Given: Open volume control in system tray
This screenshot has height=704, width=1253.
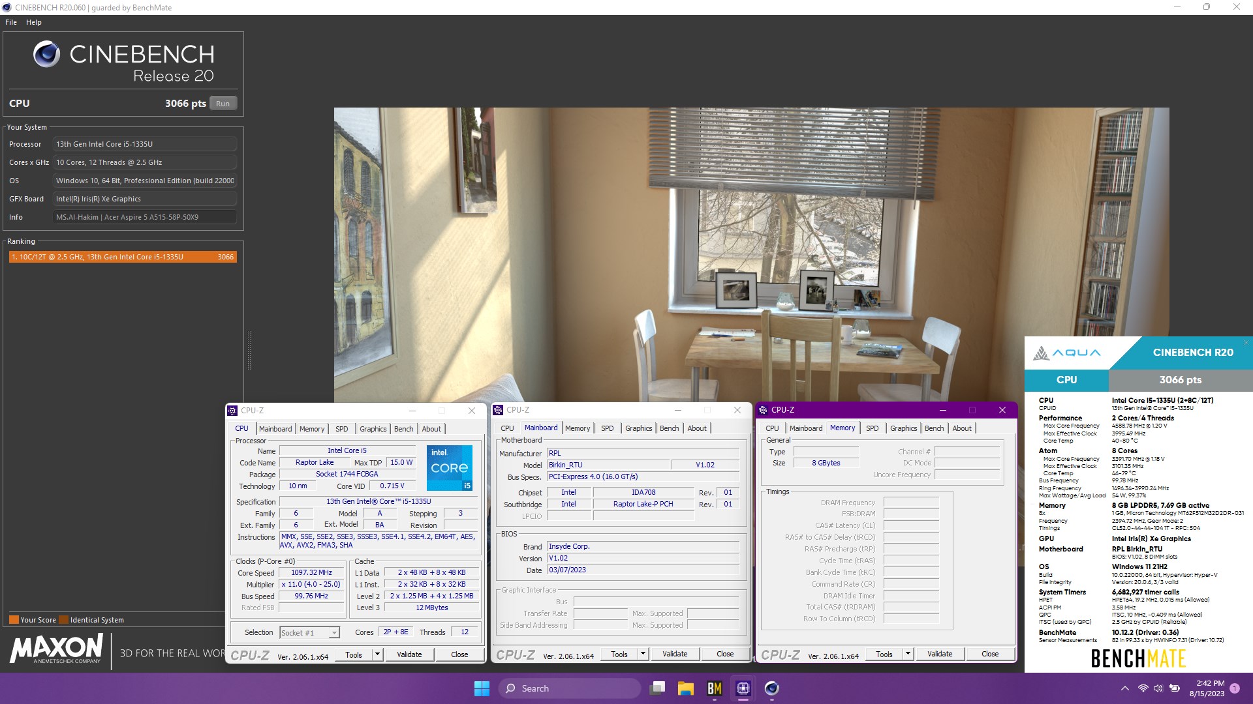Looking at the screenshot, I should click(1158, 688).
